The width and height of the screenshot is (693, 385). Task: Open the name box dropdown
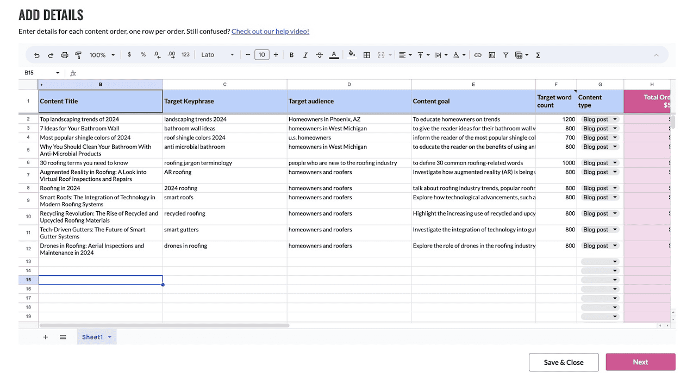[x=58, y=73]
